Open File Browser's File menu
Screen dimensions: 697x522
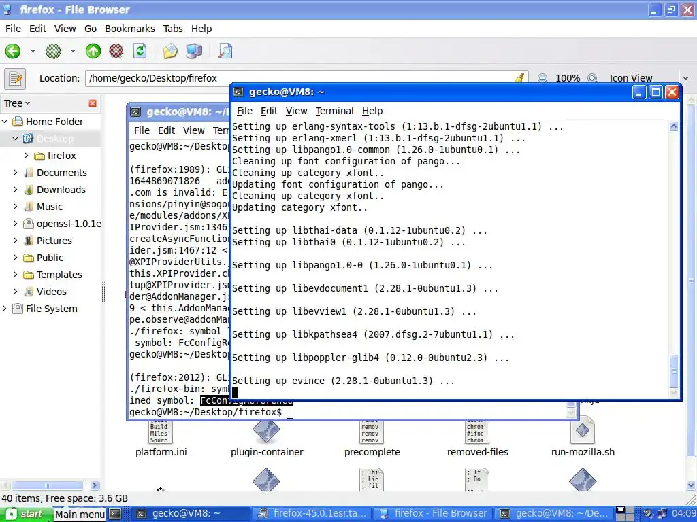tap(13, 29)
